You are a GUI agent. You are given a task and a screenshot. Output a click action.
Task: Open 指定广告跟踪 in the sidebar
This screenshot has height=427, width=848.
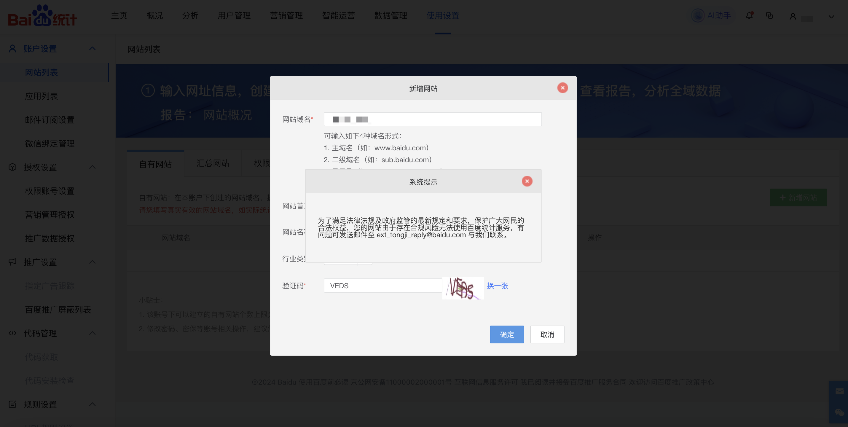[x=50, y=286]
